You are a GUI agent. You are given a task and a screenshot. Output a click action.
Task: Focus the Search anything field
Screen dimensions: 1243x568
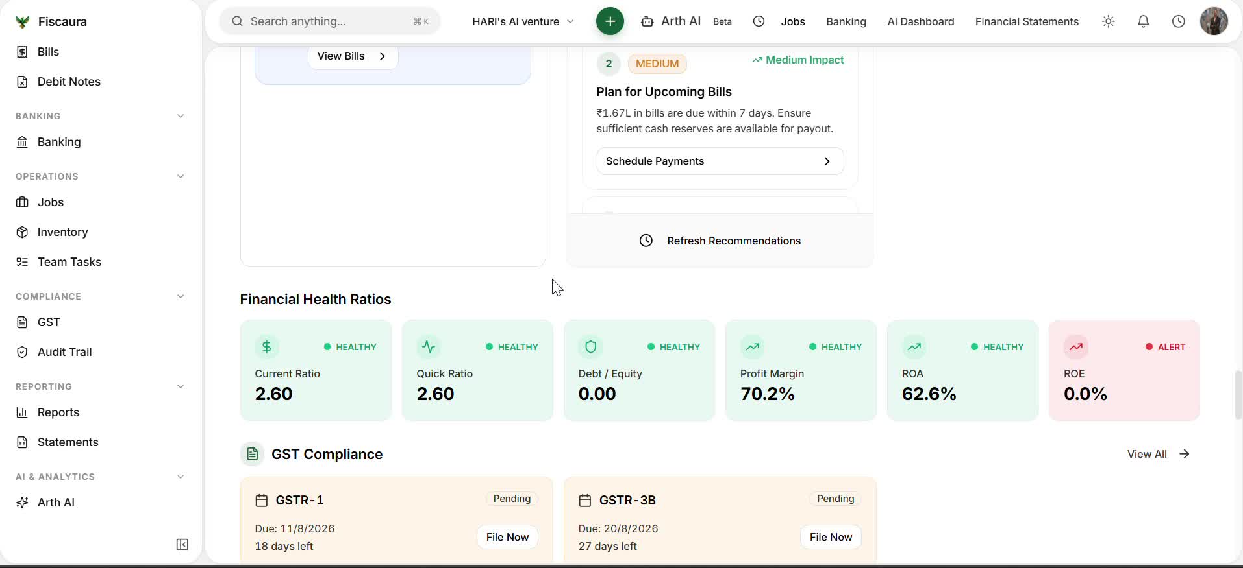tap(330, 21)
